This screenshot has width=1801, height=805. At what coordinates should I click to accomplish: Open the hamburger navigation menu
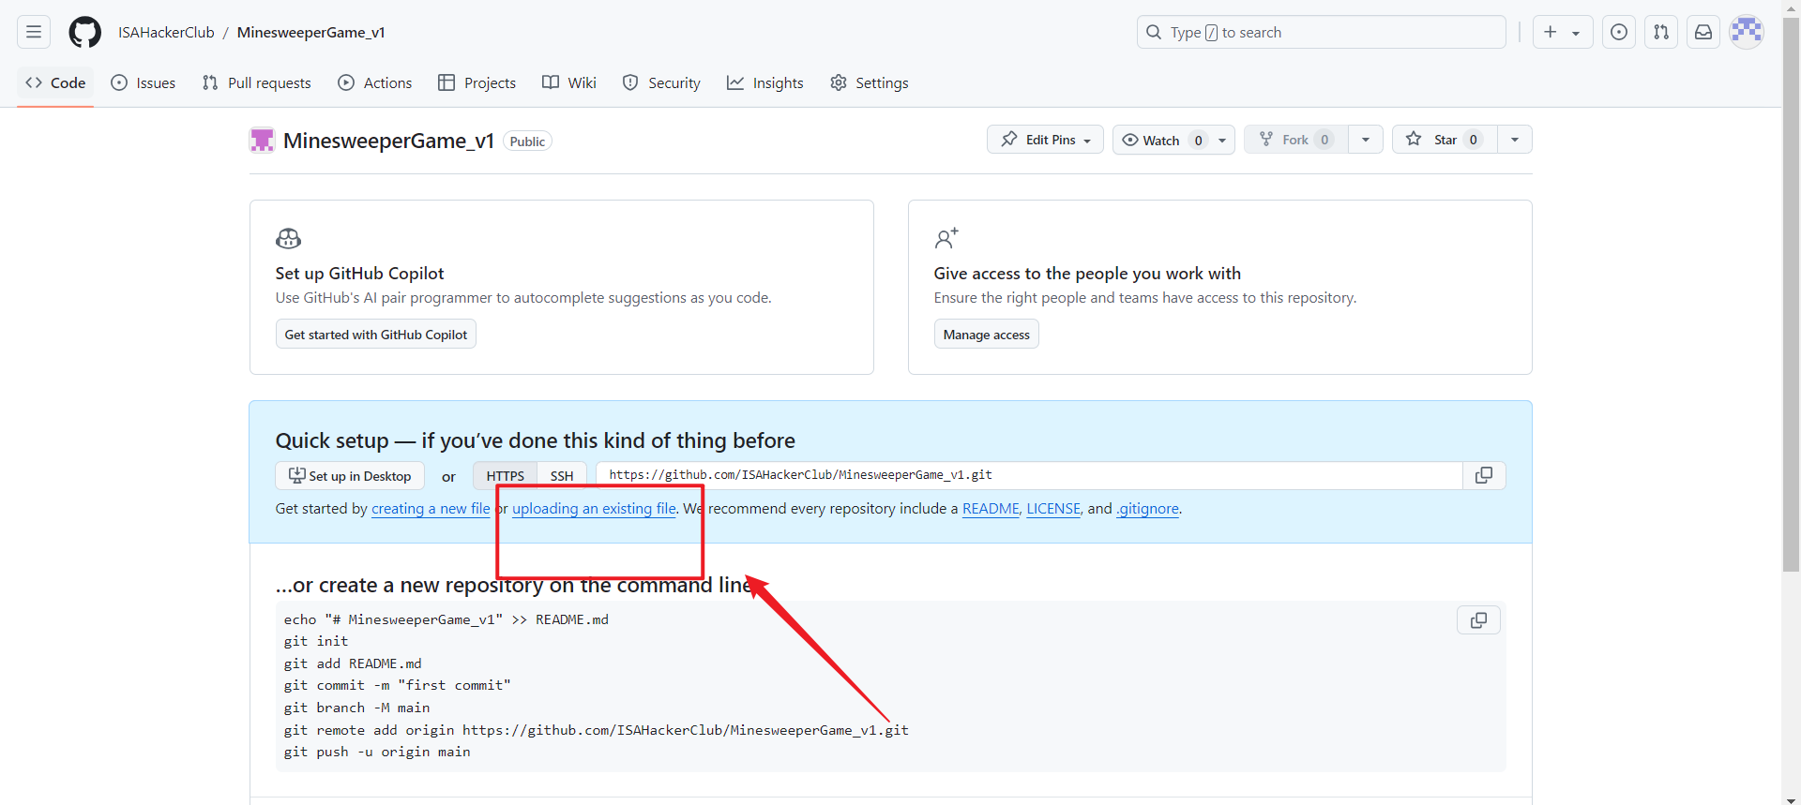[x=34, y=32]
